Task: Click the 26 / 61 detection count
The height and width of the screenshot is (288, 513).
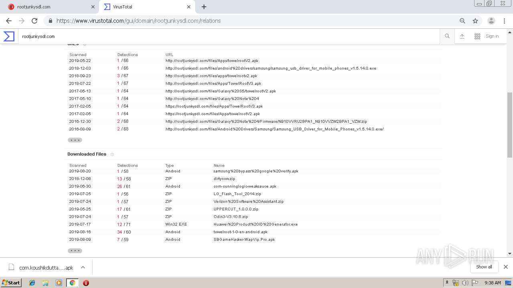Action: 124,186
